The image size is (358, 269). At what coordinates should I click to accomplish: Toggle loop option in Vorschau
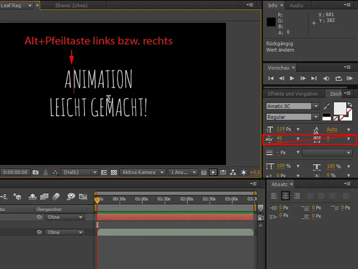(x=338, y=78)
